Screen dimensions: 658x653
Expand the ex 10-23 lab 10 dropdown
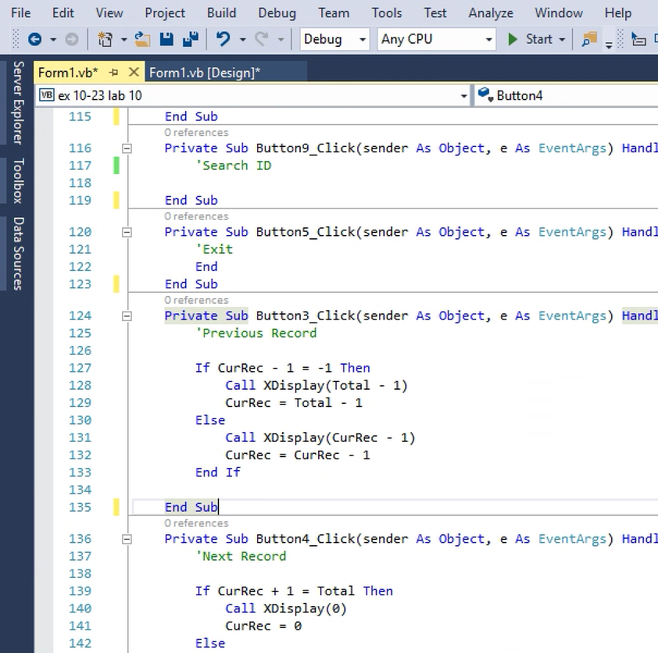pyautogui.click(x=464, y=96)
